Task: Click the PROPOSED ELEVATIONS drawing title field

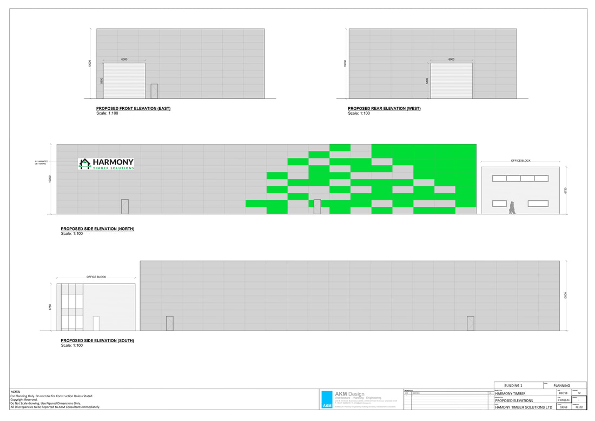Action: coord(514,400)
